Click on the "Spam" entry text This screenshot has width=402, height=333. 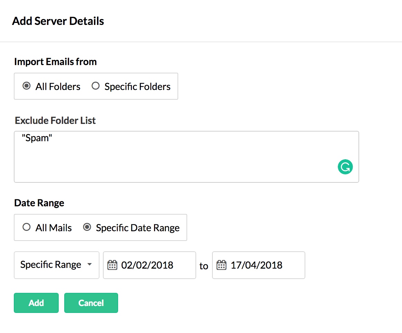click(37, 138)
